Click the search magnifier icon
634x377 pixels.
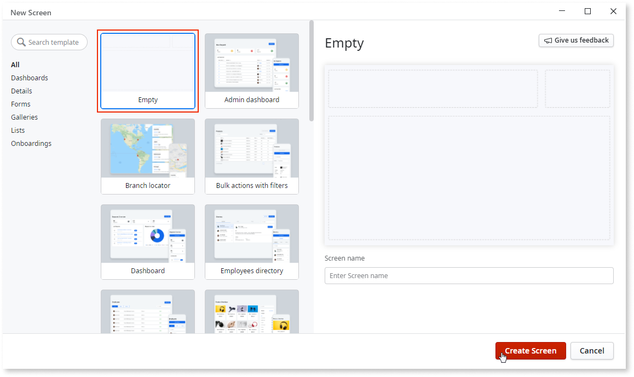coord(21,43)
